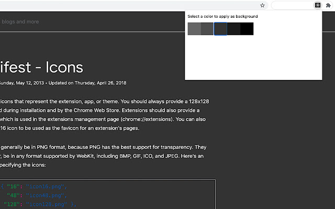
Task: Click the text 'BMP, GIF, ICO, and JPEG'
Action: [x=149, y=156]
